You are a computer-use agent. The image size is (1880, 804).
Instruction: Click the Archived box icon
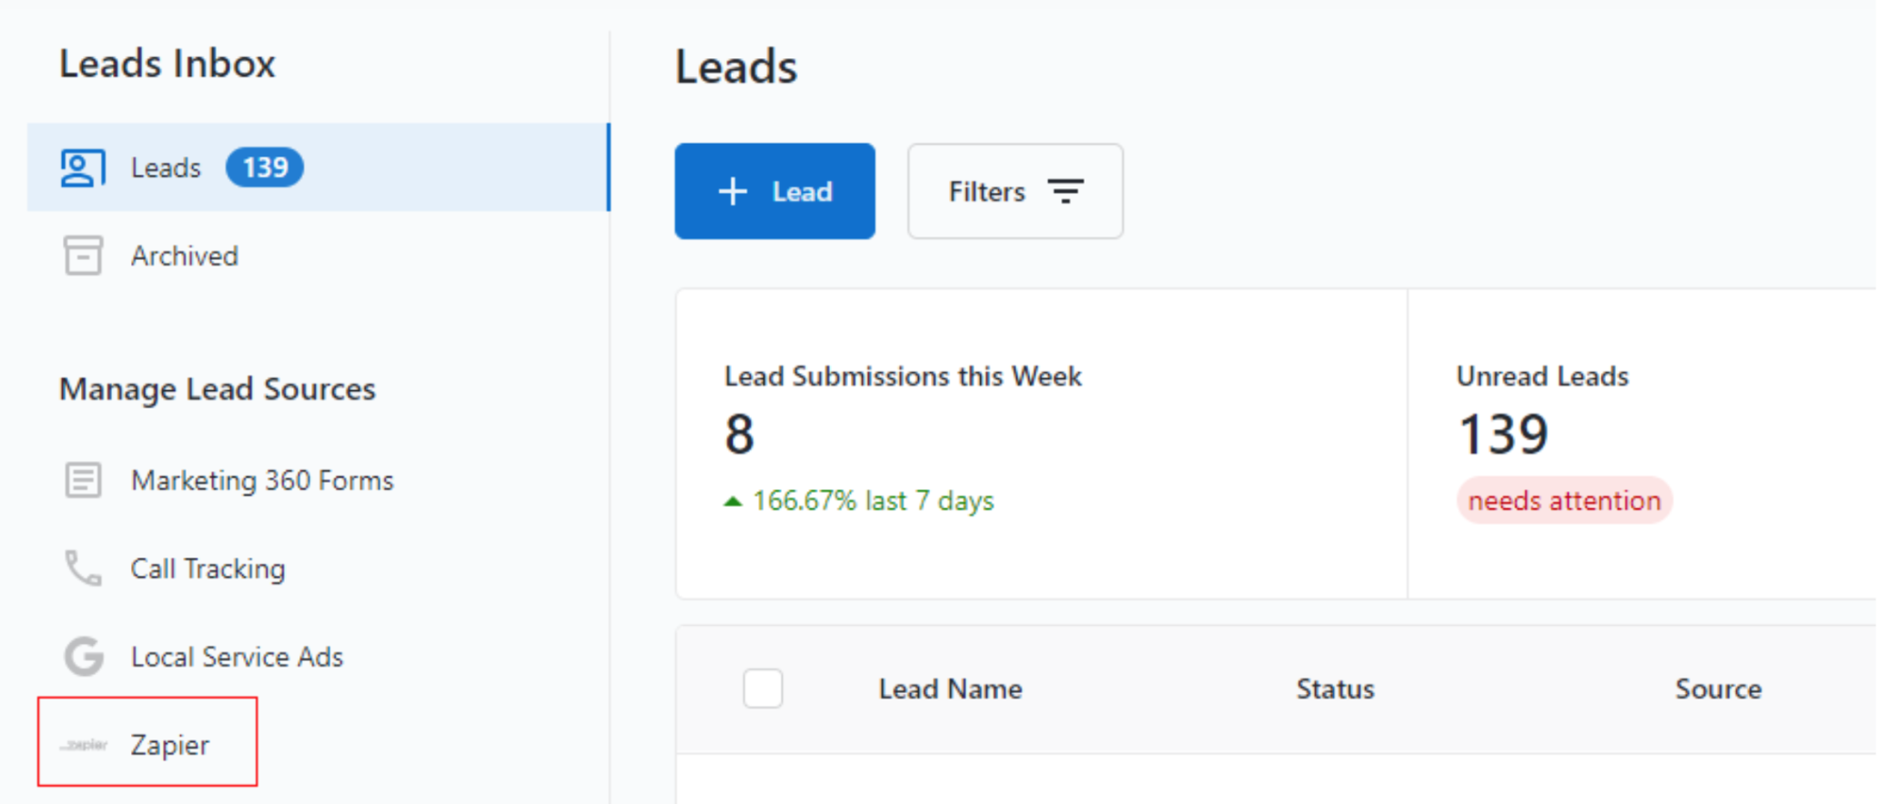[83, 256]
